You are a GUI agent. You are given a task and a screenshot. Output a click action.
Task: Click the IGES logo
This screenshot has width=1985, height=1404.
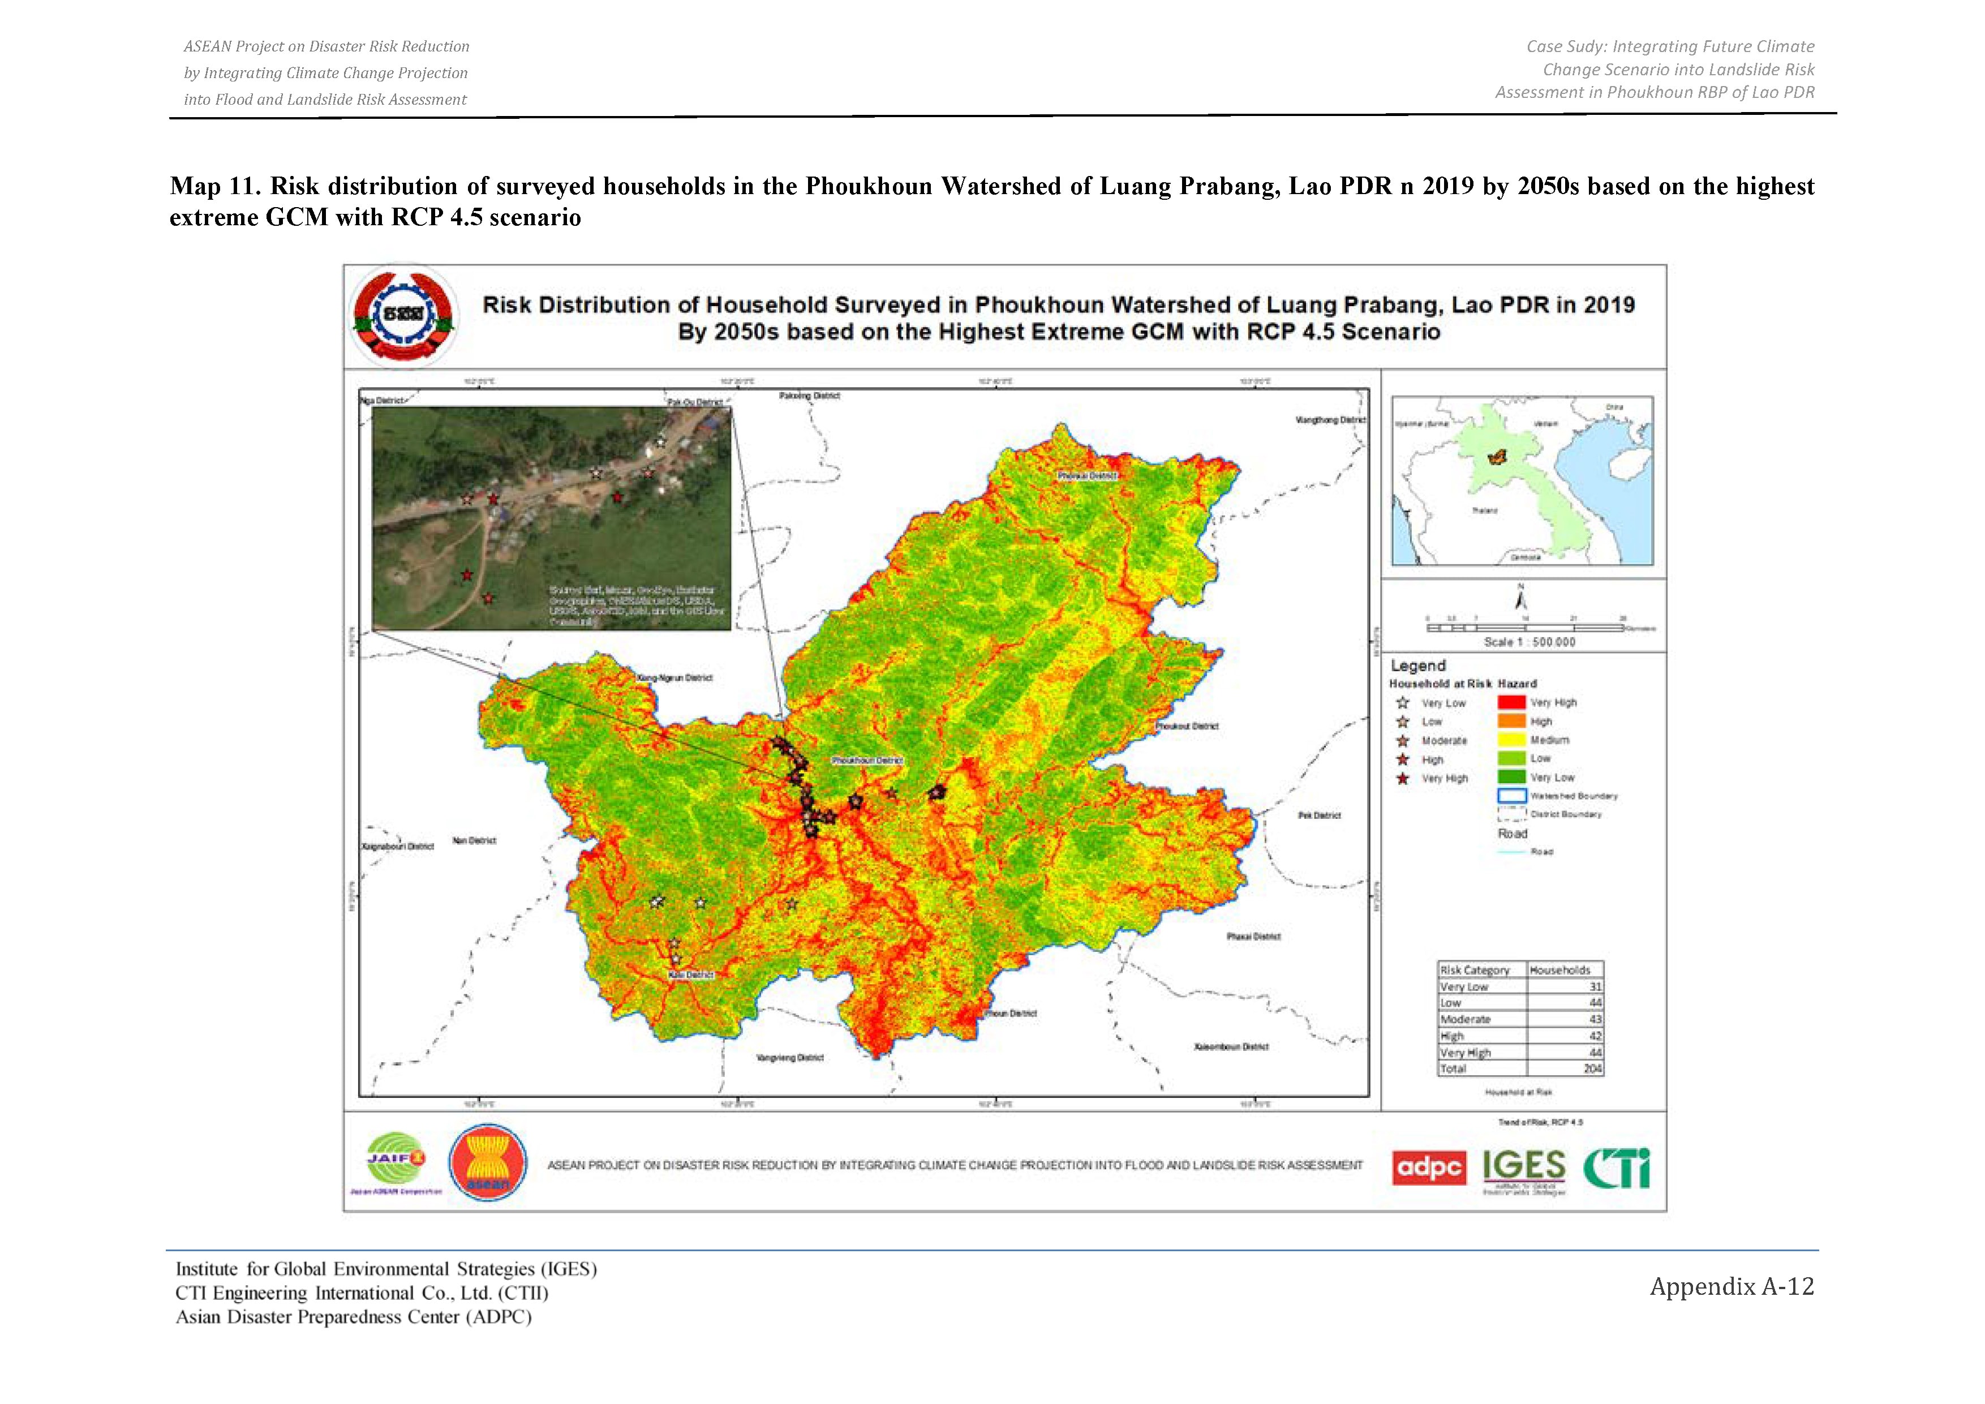[x=1524, y=1171]
